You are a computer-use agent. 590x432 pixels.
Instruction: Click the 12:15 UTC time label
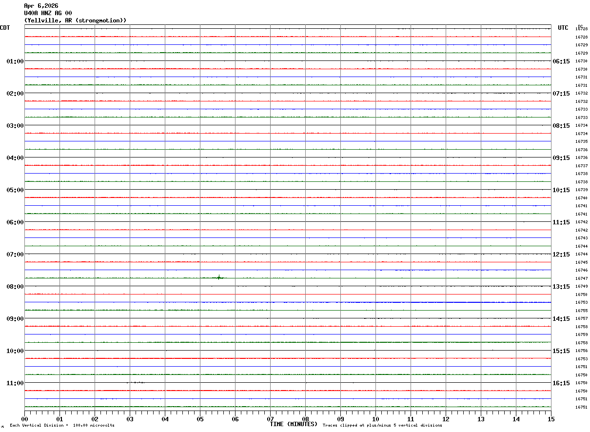[x=561, y=255]
